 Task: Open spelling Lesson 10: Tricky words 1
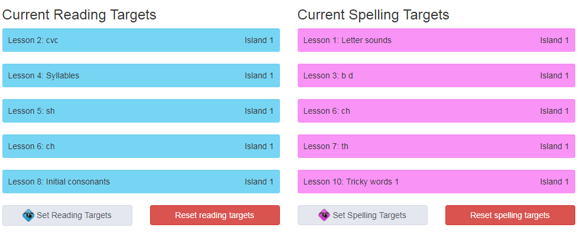[436, 182]
